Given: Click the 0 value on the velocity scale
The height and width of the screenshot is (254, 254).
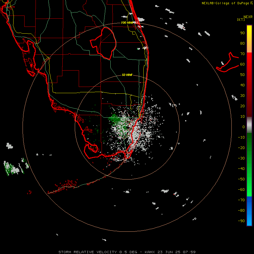Looking at the screenshot, I should [x=244, y=127].
